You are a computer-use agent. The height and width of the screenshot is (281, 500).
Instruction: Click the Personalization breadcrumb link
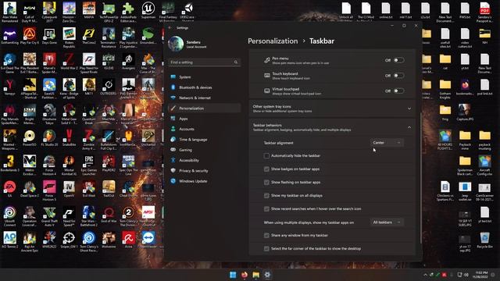coord(273,41)
